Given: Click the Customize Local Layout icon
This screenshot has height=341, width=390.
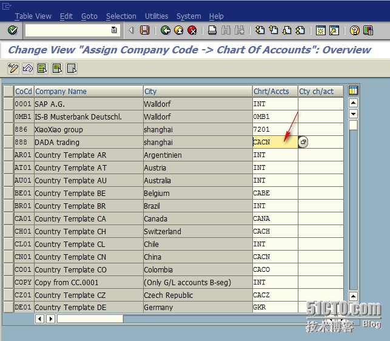Looking at the screenshot, I should tap(368, 30).
